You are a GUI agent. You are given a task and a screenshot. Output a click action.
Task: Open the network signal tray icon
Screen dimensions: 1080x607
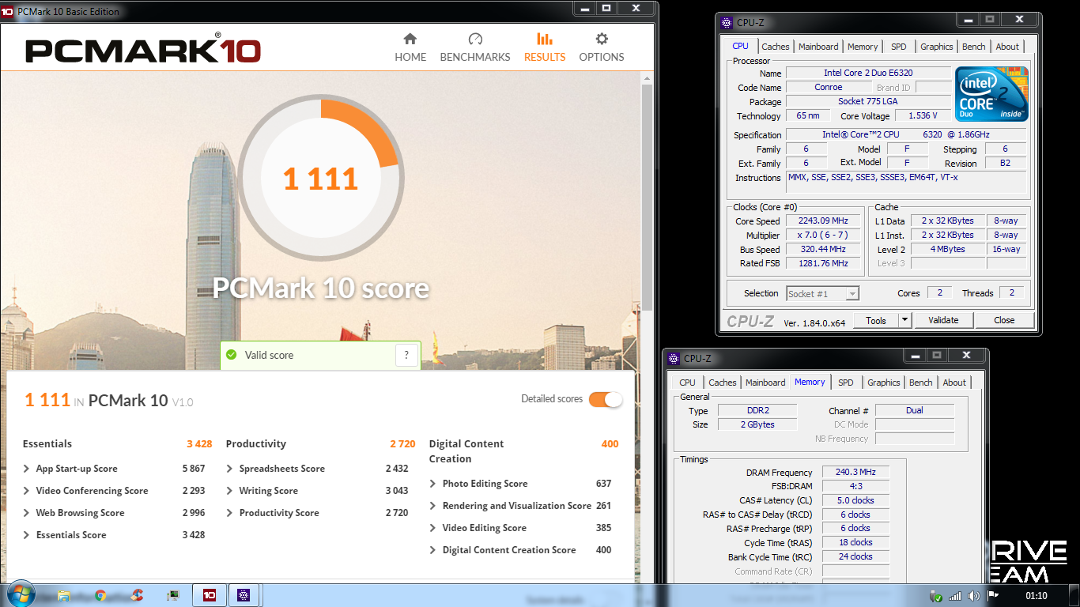[955, 596]
